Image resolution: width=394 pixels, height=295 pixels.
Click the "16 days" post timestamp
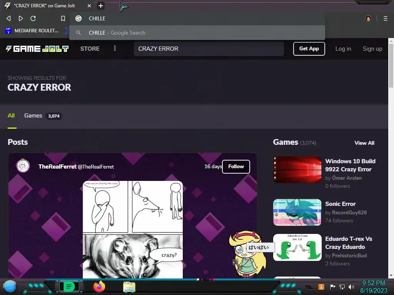coord(213,167)
